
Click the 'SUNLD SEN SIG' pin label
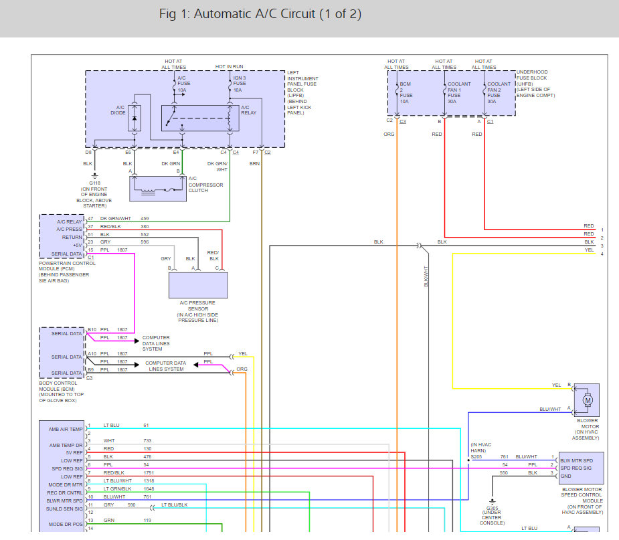(64, 509)
